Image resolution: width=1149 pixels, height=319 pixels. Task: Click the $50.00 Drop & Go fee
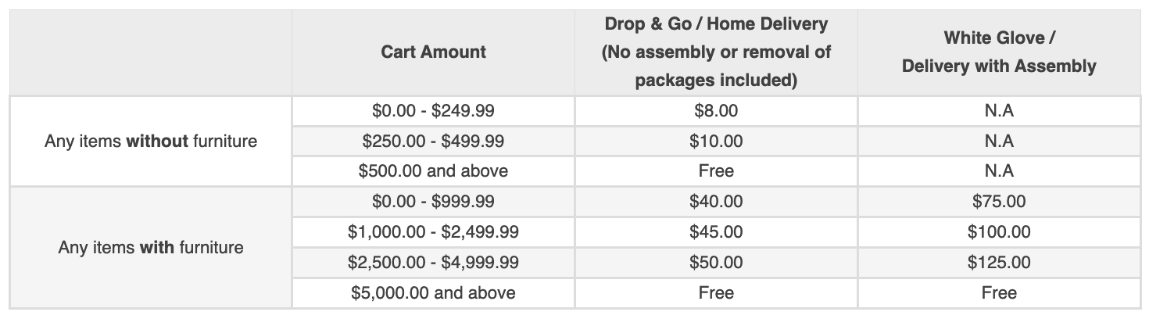[716, 263]
